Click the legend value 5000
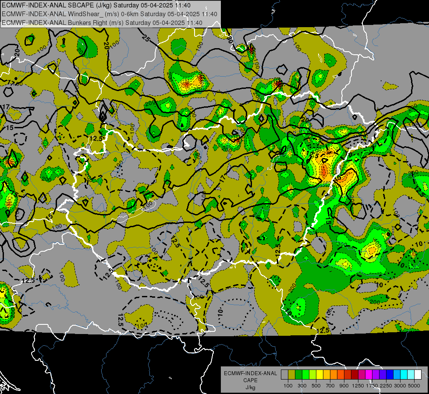 point(414,386)
